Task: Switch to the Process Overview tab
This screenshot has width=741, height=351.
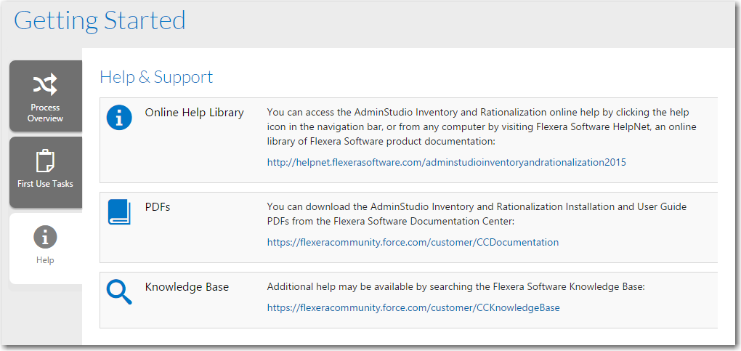Action: tap(46, 96)
